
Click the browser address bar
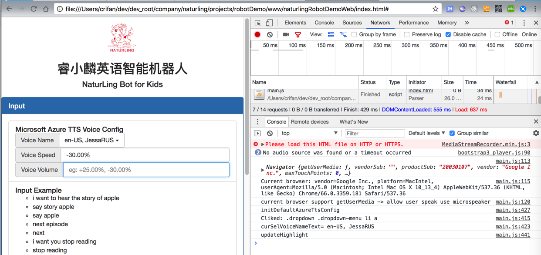click(x=247, y=9)
